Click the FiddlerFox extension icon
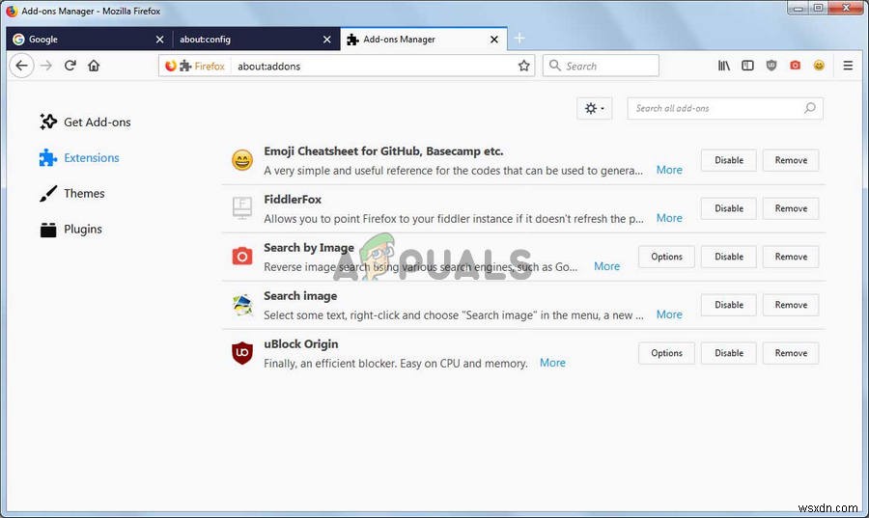 pyautogui.click(x=242, y=208)
